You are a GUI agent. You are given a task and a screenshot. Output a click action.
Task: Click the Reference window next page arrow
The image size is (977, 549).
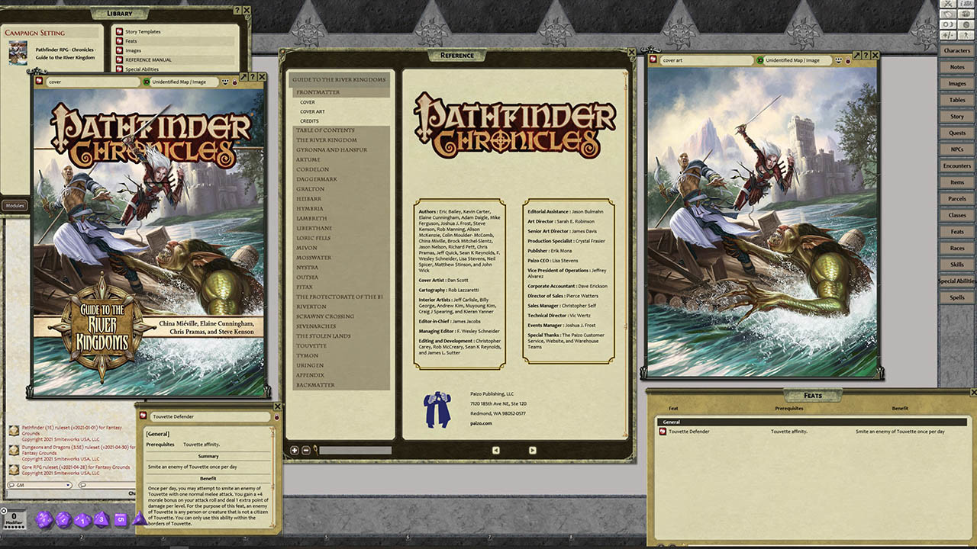pyautogui.click(x=534, y=450)
